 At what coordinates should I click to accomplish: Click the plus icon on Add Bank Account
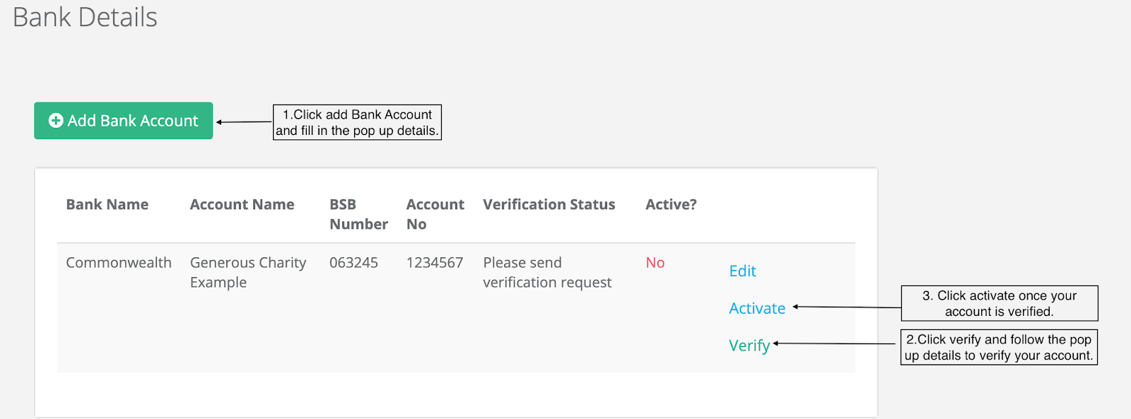pyautogui.click(x=56, y=121)
